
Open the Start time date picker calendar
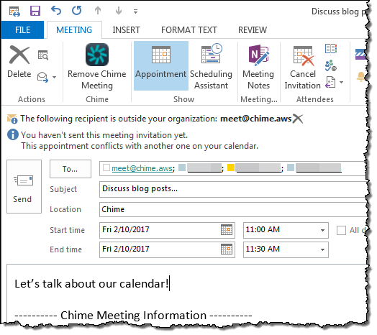click(227, 230)
